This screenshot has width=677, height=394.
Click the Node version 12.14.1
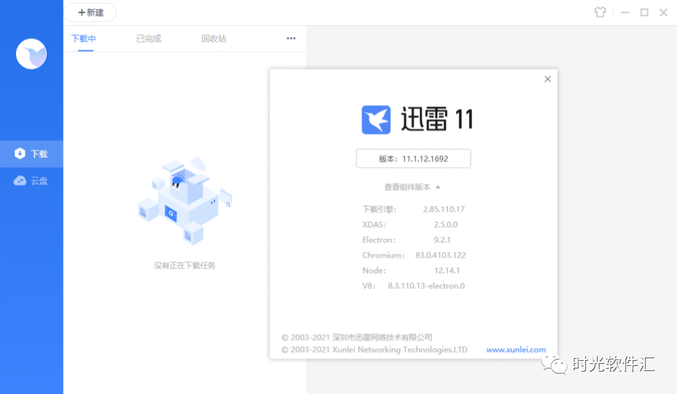(x=447, y=271)
